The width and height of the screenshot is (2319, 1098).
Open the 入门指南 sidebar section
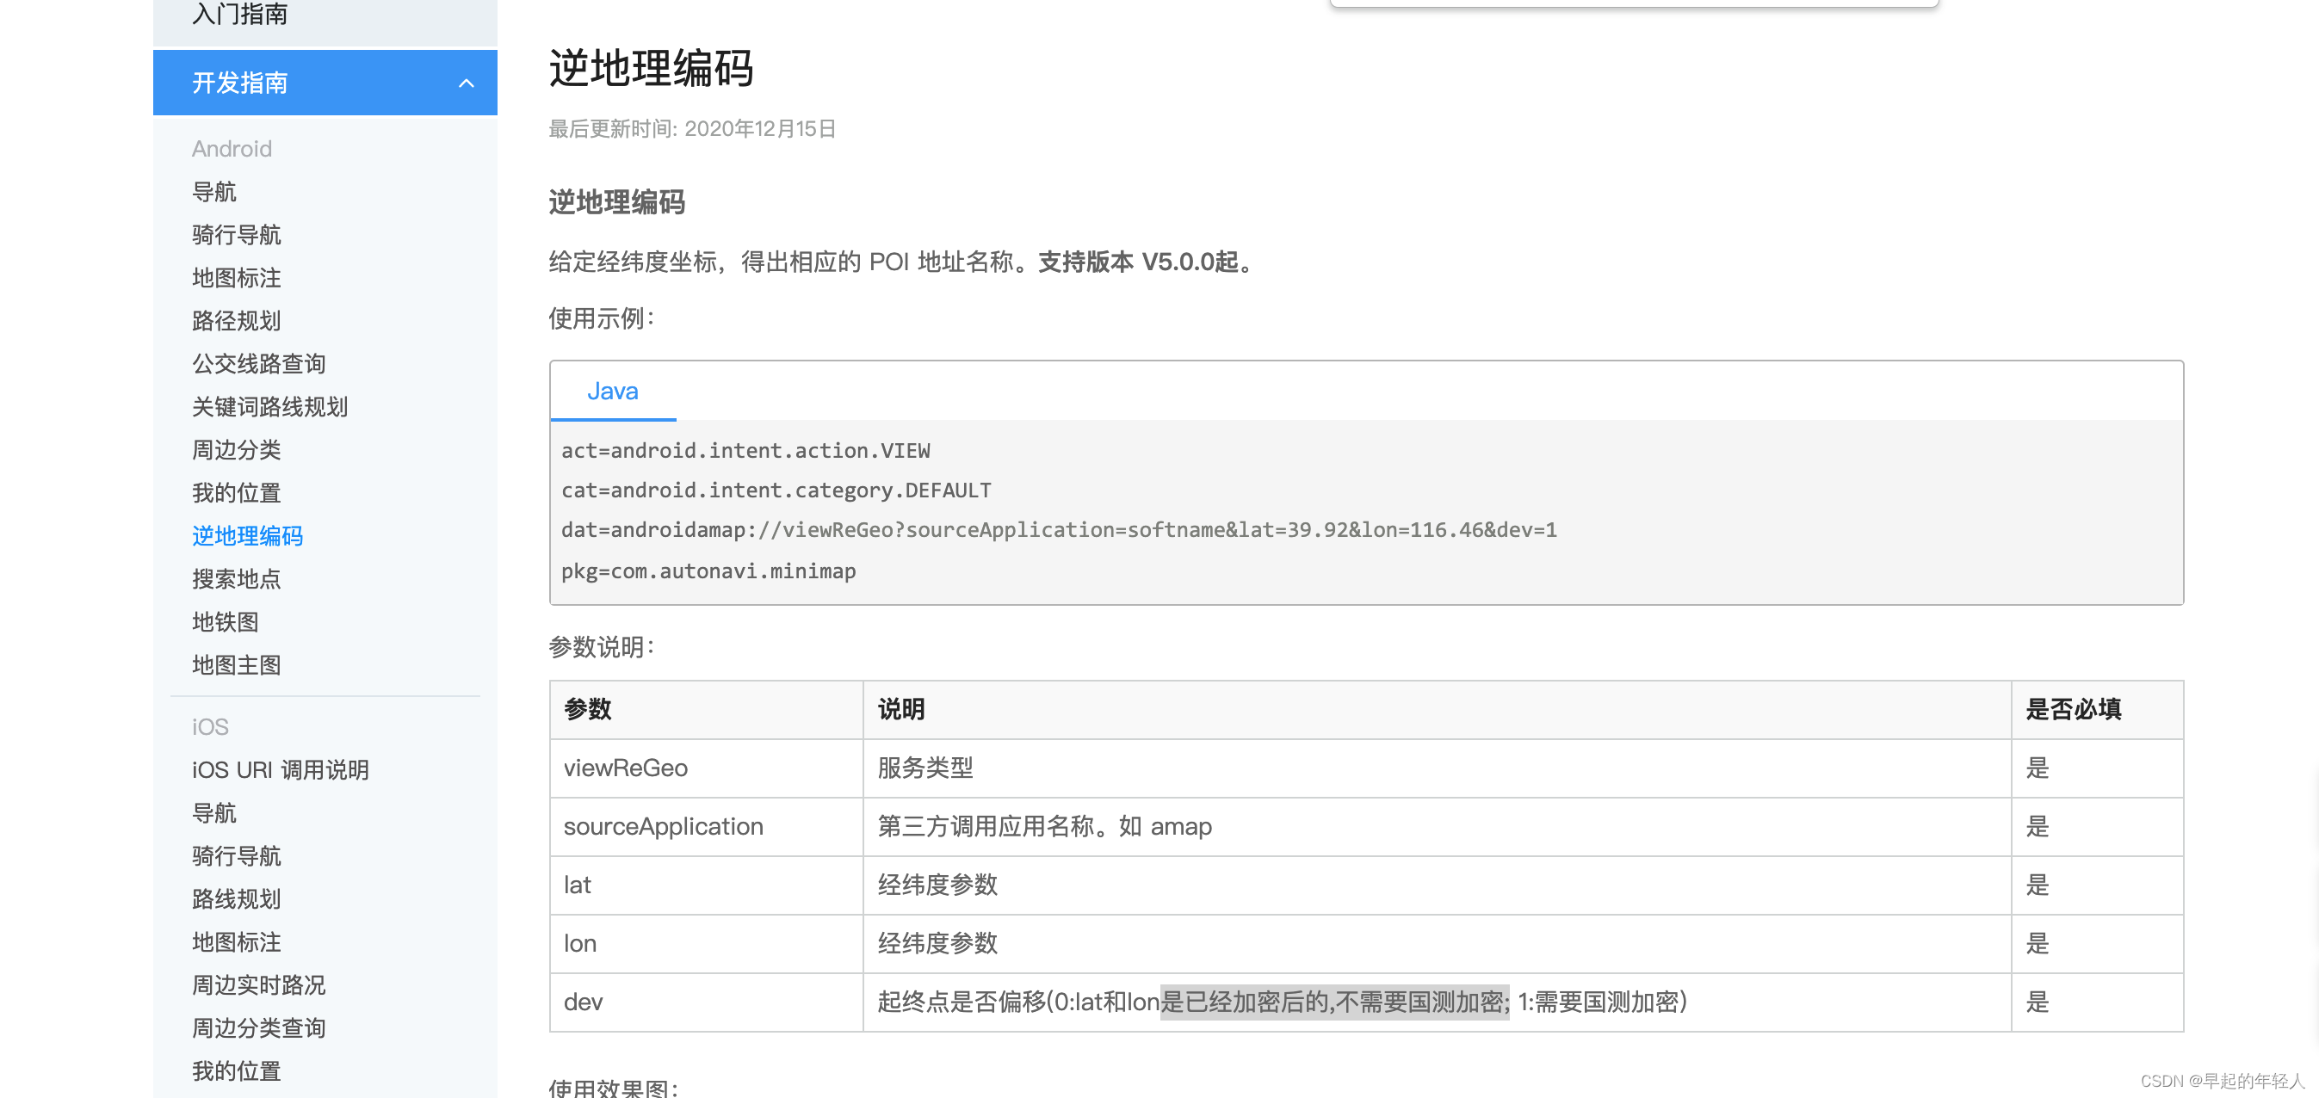(239, 15)
